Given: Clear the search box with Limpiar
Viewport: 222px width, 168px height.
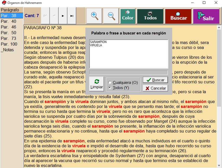Looking at the screenshot, I should coord(96,84).
